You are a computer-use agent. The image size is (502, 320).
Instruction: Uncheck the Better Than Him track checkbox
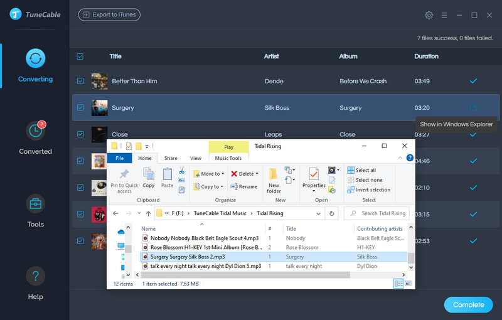(80, 81)
